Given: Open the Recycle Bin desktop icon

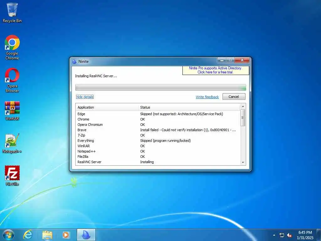Looking at the screenshot, I should coord(12,13).
